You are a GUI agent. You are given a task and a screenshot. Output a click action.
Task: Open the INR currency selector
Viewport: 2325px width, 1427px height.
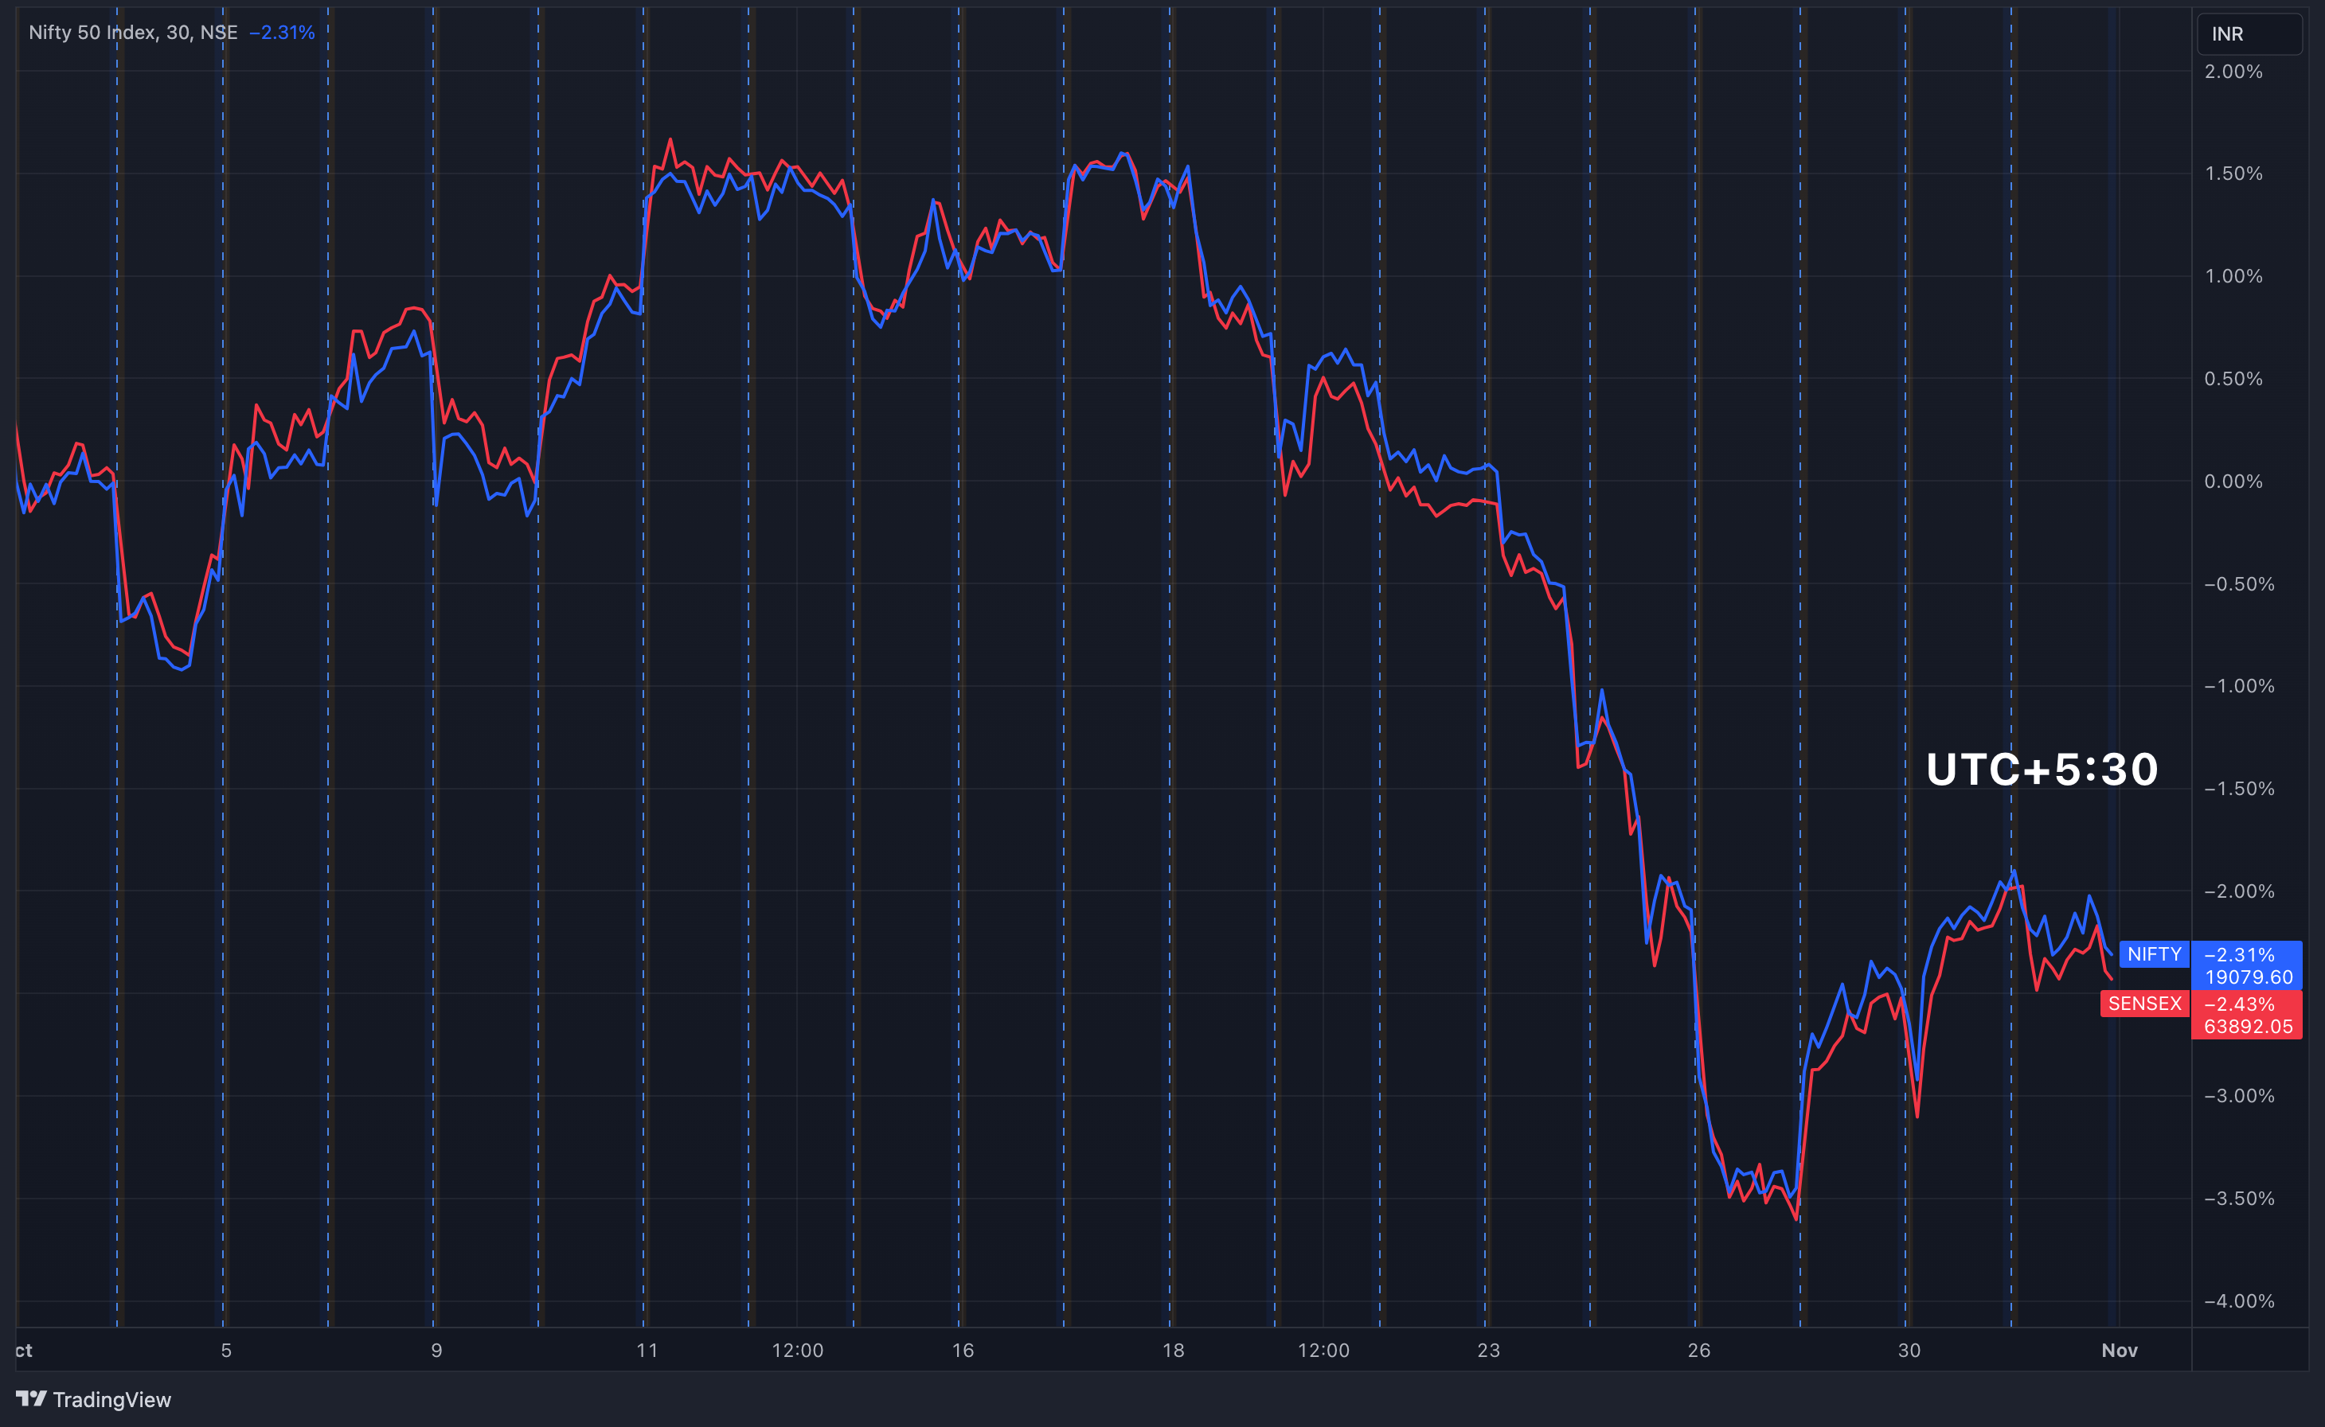(2248, 34)
